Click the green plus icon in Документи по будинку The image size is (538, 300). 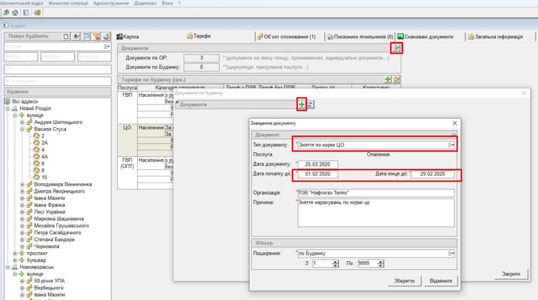pyautogui.click(x=301, y=104)
